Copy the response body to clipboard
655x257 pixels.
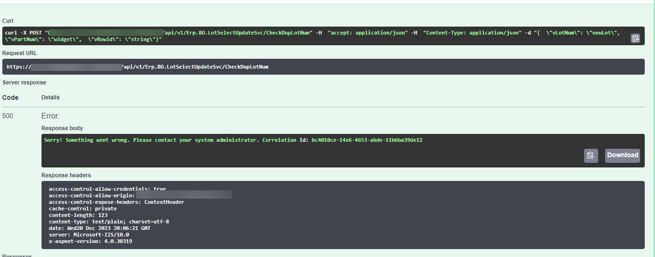[591, 155]
